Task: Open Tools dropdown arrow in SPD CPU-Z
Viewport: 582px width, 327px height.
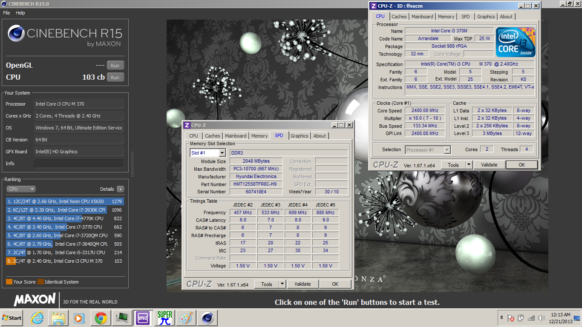Action: point(282,284)
